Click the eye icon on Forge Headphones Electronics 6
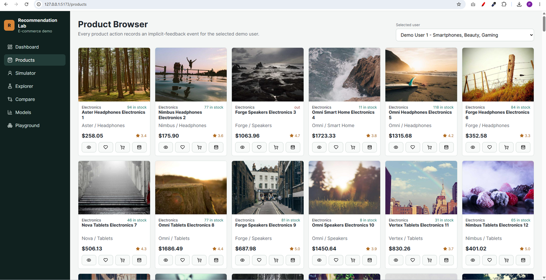 (473, 147)
